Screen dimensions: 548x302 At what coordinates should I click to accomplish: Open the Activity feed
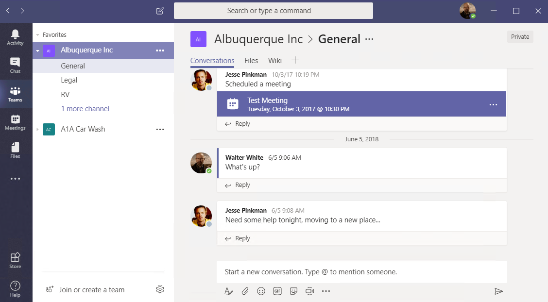15,37
